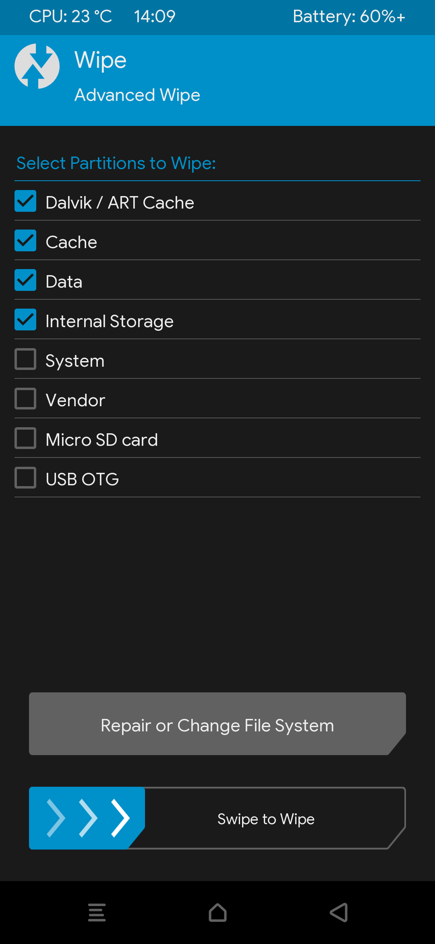Viewport: 435px width, 944px height.
Task: Tap the Wipe page title
Action: pyautogui.click(x=100, y=60)
